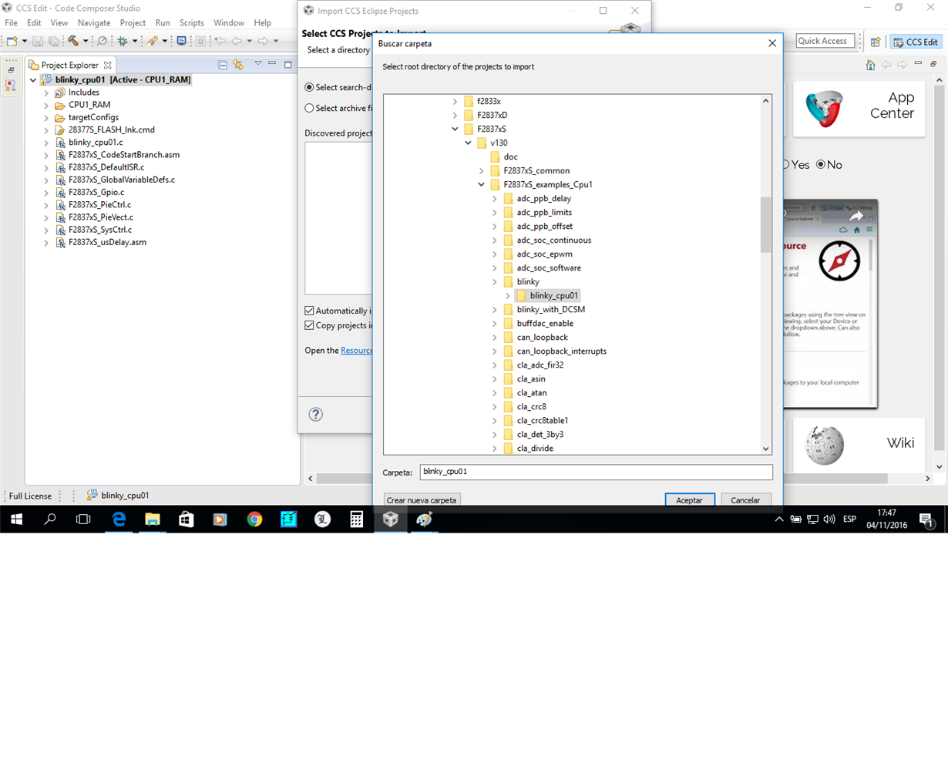This screenshot has width=948, height=780.
Task: Open File Explorer from taskbar
Action: pyautogui.click(x=153, y=519)
